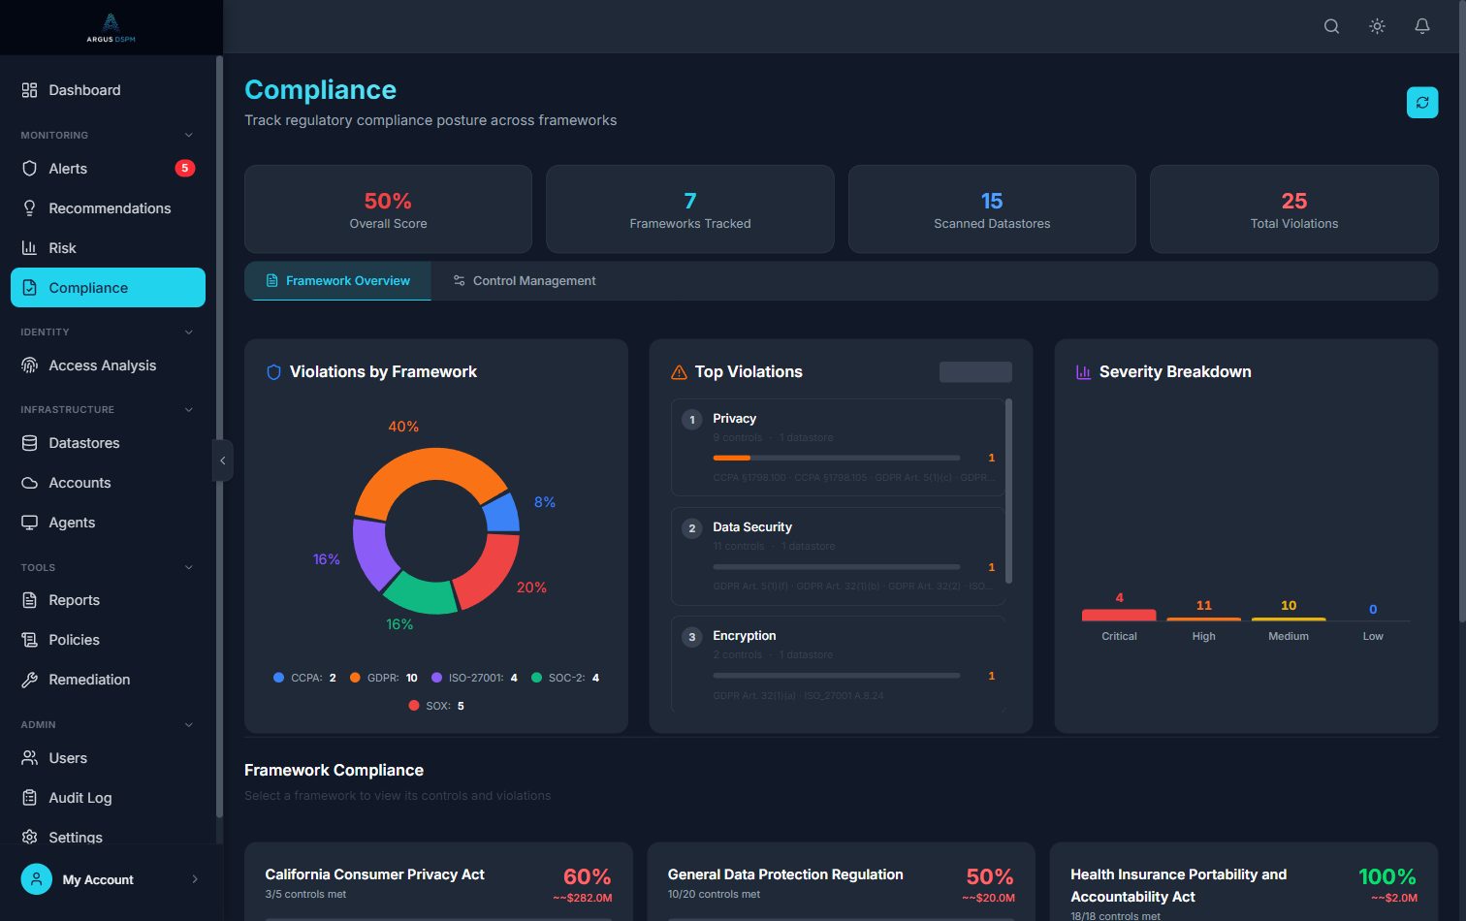This screenshot has height=921, width=1466.
Task: Open Dashboard from the sidebar
Action: pos(108,90)
